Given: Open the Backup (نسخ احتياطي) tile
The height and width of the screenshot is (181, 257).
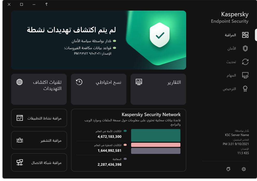Looking at the screenshot, I should (99, 89).
